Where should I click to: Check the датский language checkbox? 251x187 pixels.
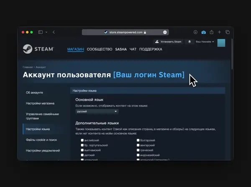pos(82,155)
